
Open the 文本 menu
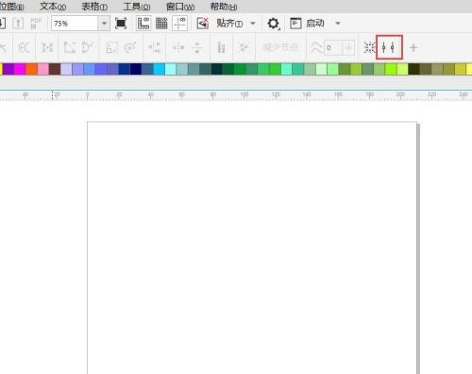coord(53,7)
